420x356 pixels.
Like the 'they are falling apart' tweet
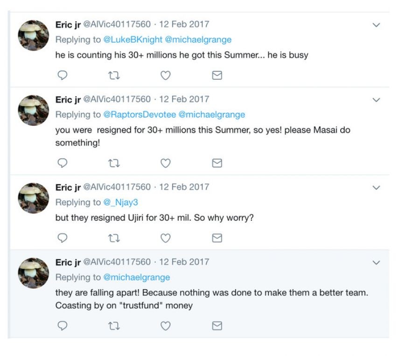(x=166, y=326)
